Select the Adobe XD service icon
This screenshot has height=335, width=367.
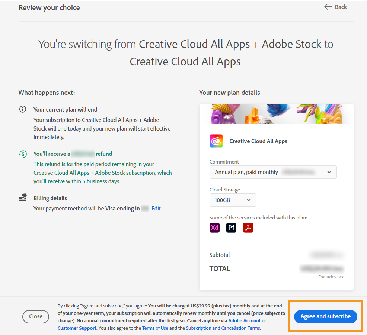coord(214,228)
